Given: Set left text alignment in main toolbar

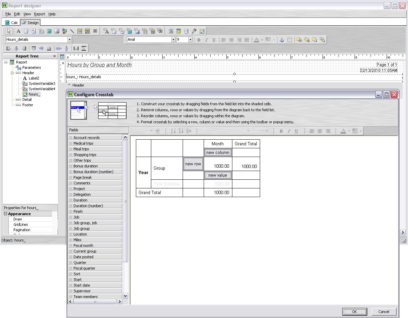Looking at the screenshot, I should (224, 40).
